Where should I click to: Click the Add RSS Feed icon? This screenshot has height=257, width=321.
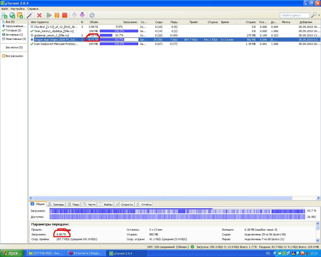click(20, 15)
